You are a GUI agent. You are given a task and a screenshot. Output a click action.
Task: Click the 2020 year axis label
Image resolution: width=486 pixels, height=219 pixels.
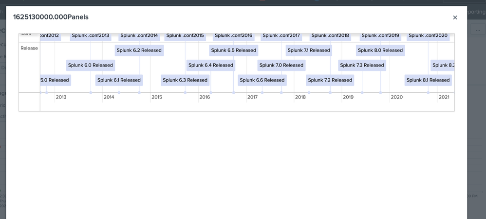click(397, 97)
